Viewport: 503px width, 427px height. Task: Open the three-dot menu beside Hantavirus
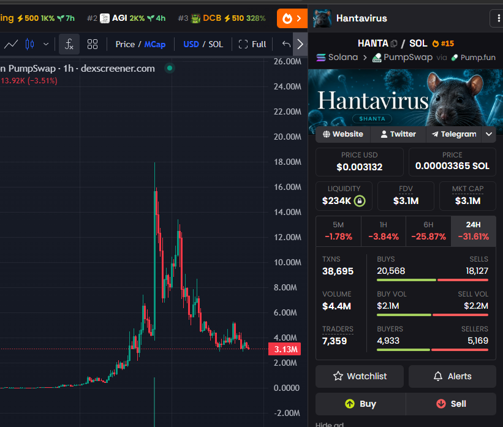(x=498, y=18)
